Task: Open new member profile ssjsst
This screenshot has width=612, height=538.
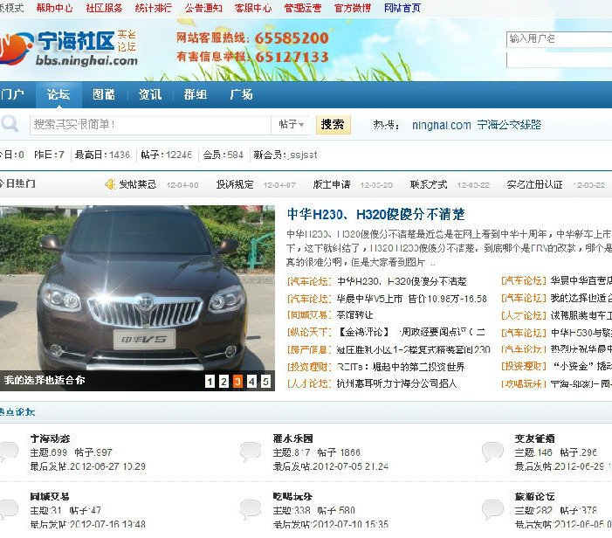Action: [x=304, y=155]
